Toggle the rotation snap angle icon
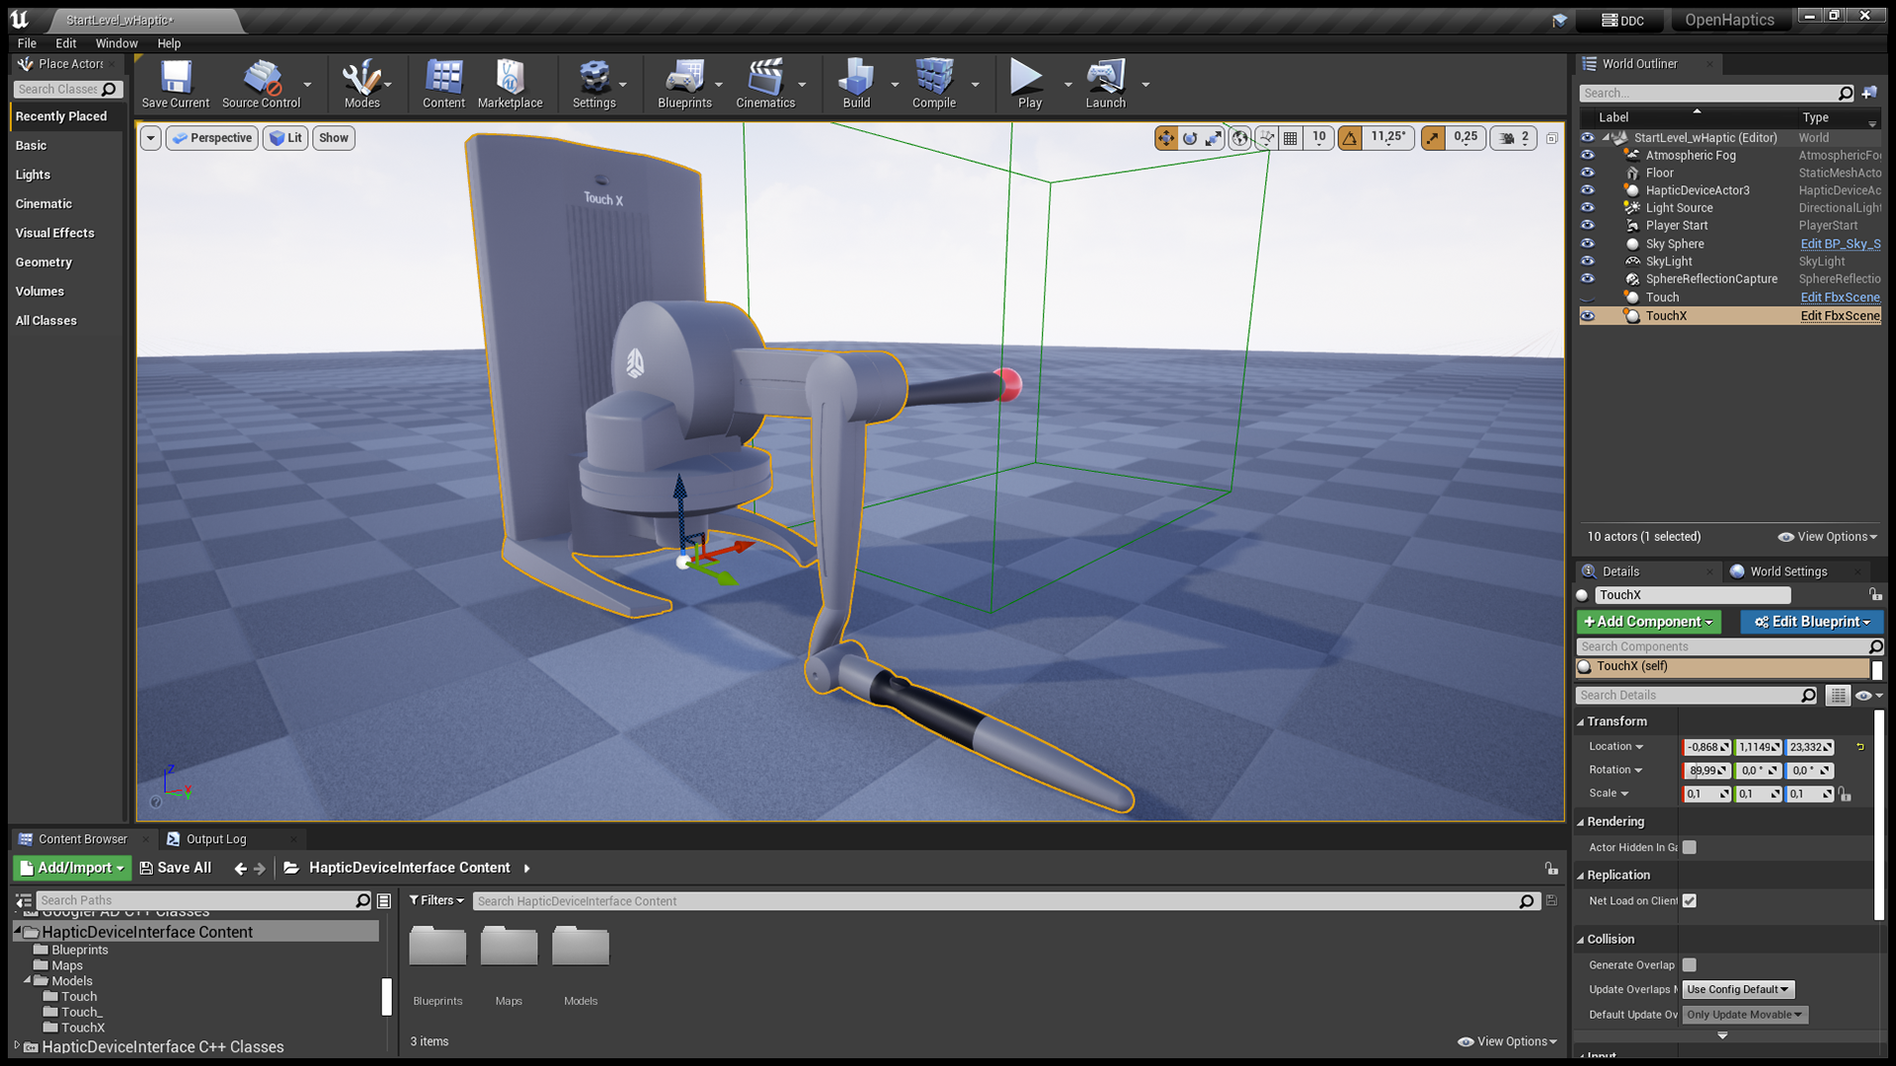 1350,138
